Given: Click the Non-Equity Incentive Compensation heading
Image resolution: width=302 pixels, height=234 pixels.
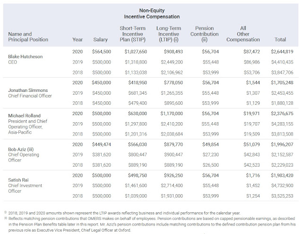Looking at the screenshot, I should click(152, 14).
